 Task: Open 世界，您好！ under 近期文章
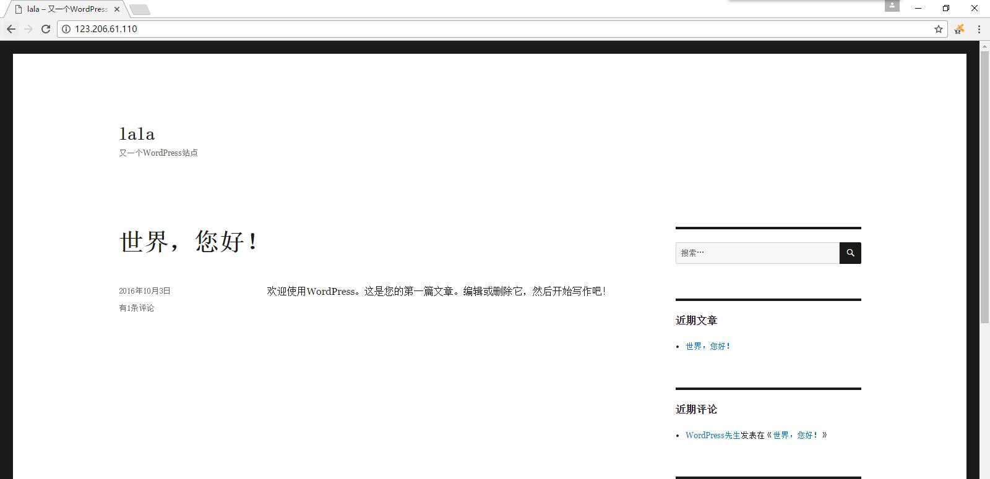(x=708, y=346)
